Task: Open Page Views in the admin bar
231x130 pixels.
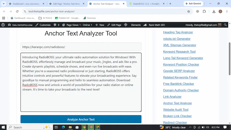Action: point(77,25)
